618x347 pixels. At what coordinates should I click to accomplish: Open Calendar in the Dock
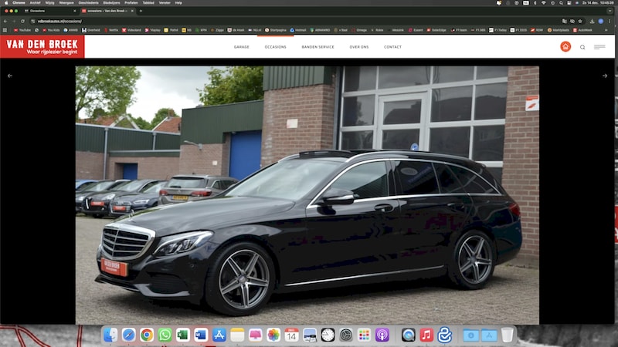click(x=291, y=335)
